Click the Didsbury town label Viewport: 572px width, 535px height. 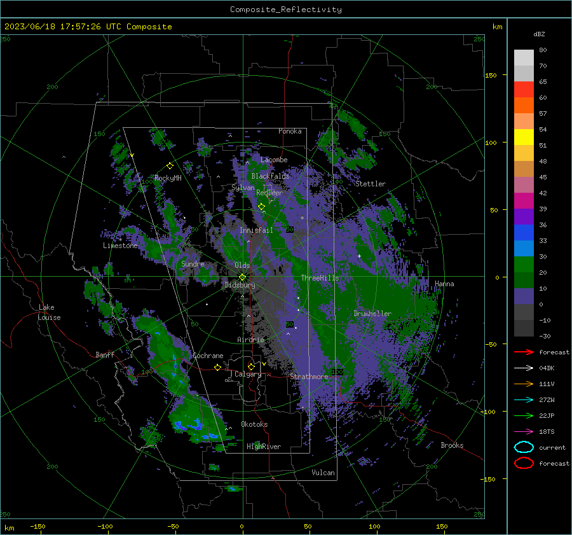pos(240,285)
